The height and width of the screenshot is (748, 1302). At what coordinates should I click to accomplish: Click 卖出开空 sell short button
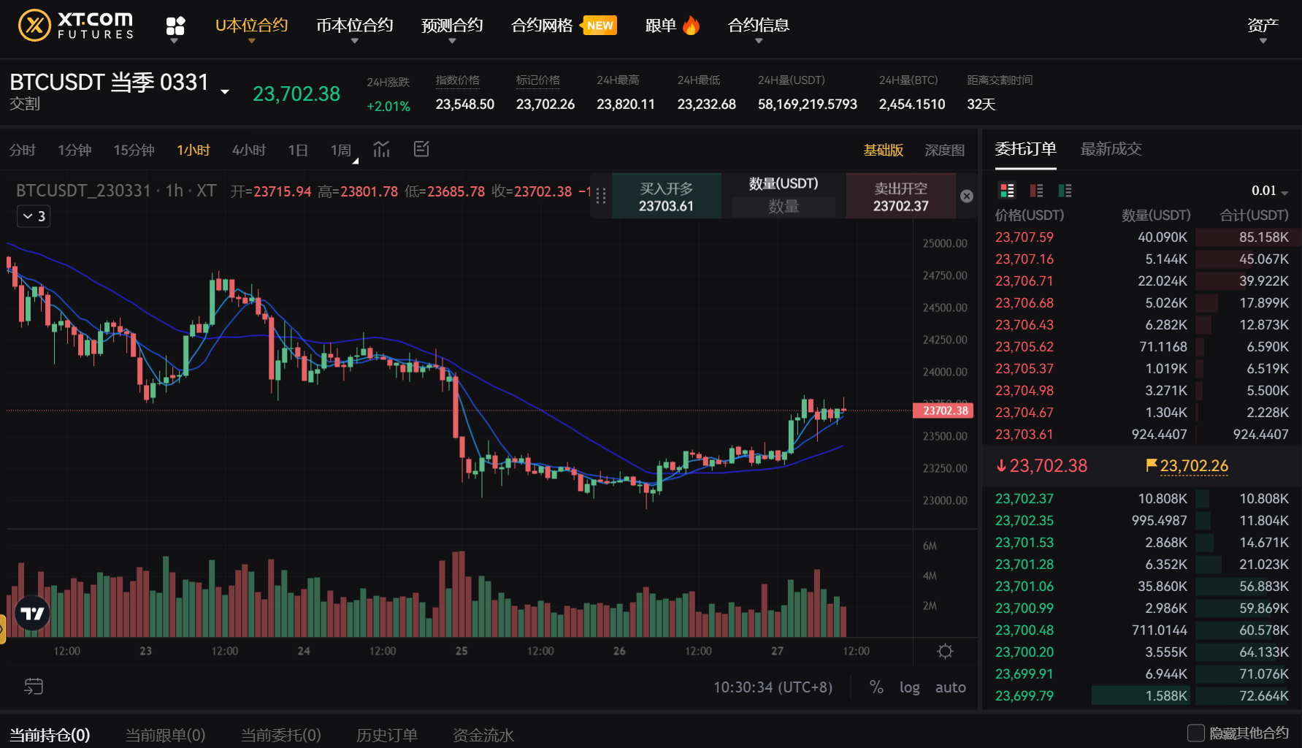coord(900,196)
